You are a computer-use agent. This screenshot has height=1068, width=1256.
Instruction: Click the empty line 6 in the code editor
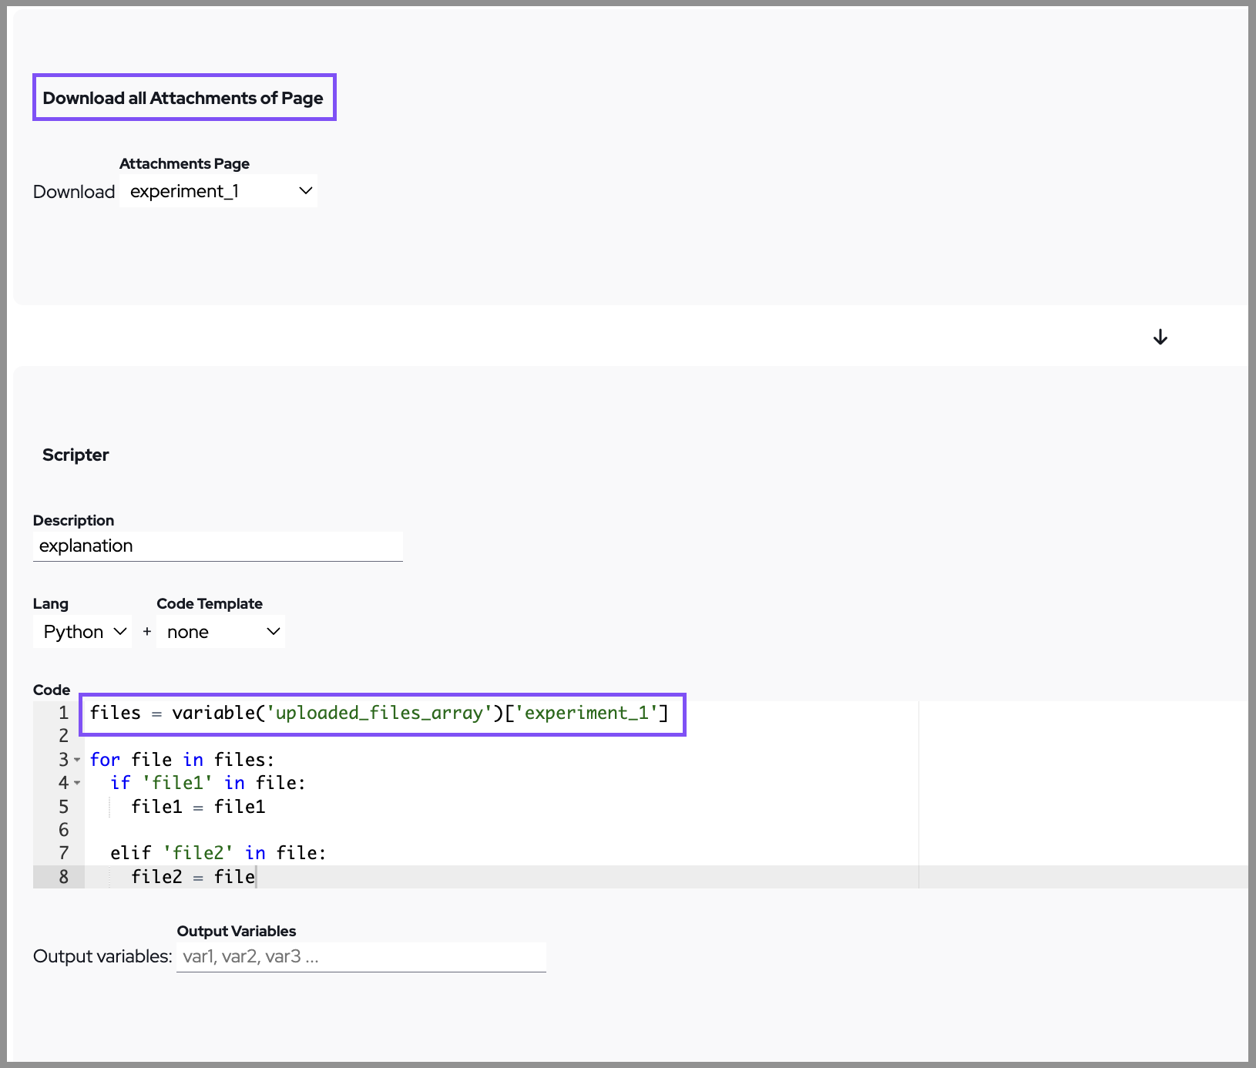(x=308, y=830)
